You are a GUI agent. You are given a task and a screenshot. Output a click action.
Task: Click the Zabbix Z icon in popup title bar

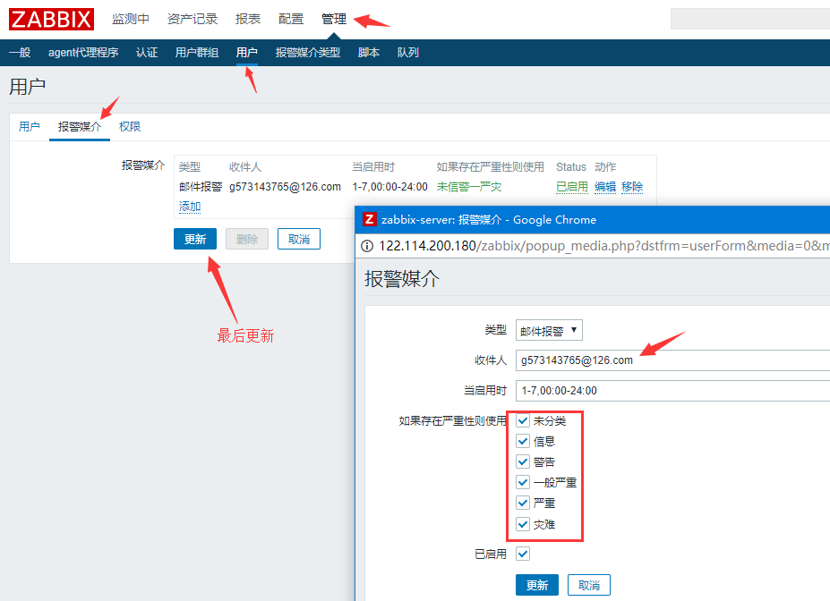click(x=369, y=219)
